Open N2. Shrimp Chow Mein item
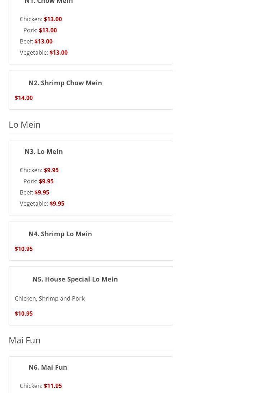This screenshot has width=277, height=393. (65, 83)
